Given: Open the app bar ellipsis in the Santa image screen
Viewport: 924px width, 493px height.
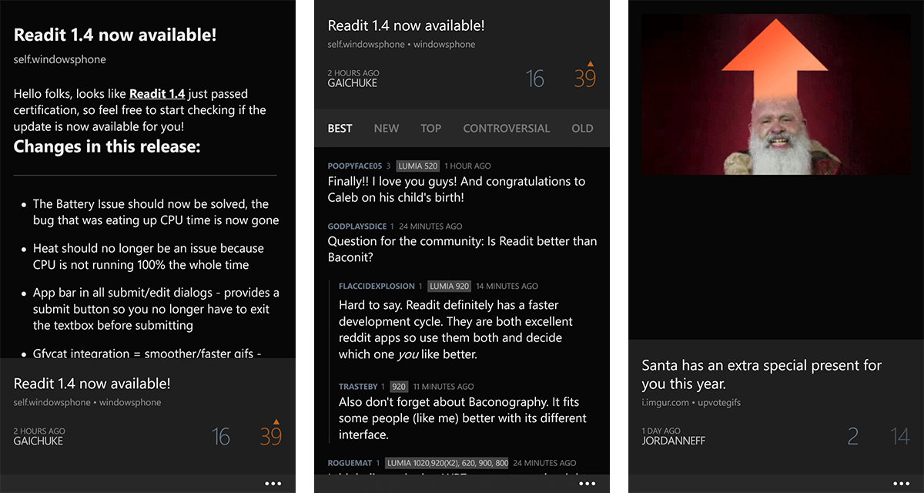Looking at the screenshot, I should pyautogui.click(x=901, y=484).
